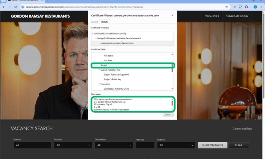Open the Location dropdown

(x=73, y=145)
